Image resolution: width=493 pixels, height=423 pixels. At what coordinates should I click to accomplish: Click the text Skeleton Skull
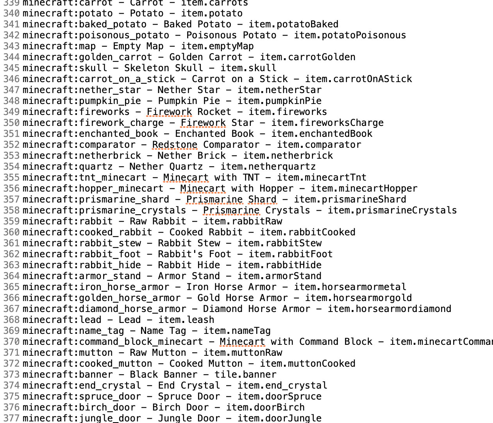click(x=164, y=68)
